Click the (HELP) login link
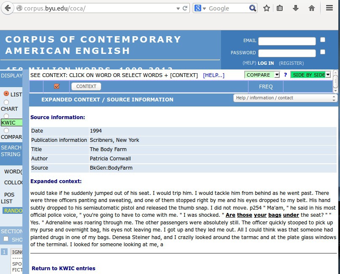The height and width of the screenshot is (274, 340). [249, 63]
